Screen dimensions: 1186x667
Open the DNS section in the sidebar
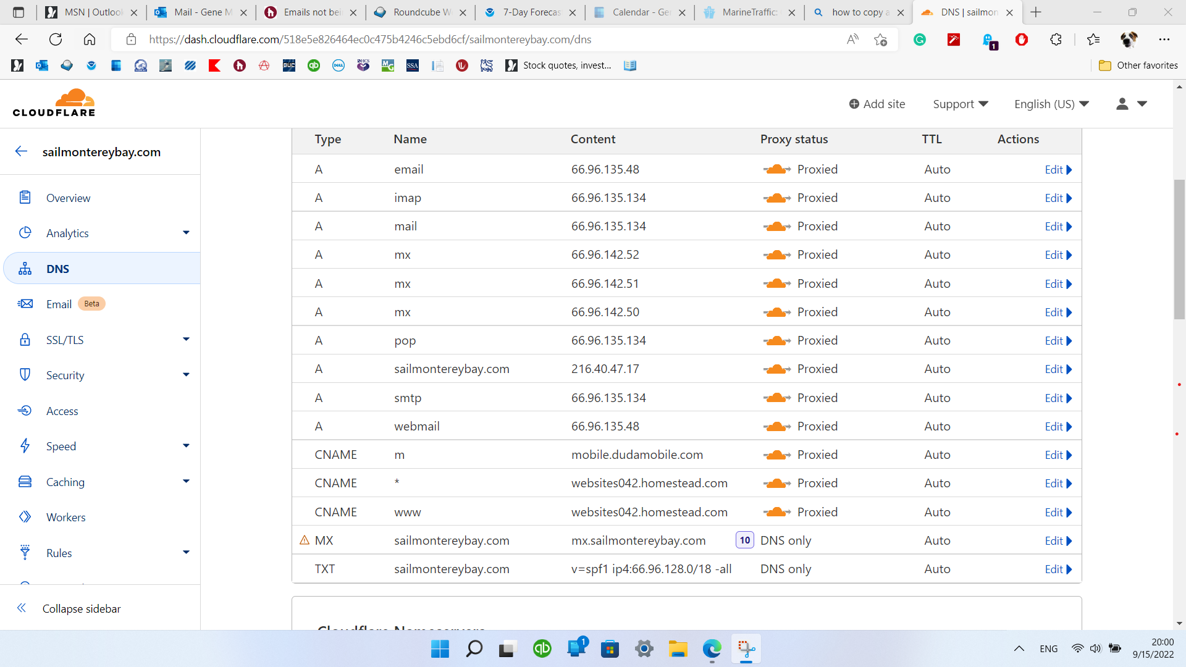(x=57, y=268)
